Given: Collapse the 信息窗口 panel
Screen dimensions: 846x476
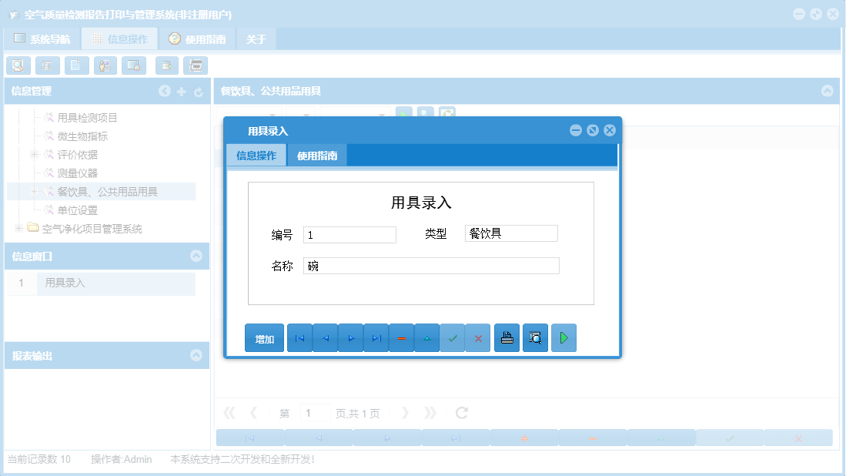Looking at the screenshot, I should tap(198, 256).
